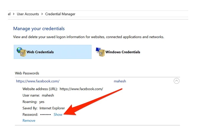198x135 pixels.
Task: Click the masked password dots
Action: click(x=46, y=115)
